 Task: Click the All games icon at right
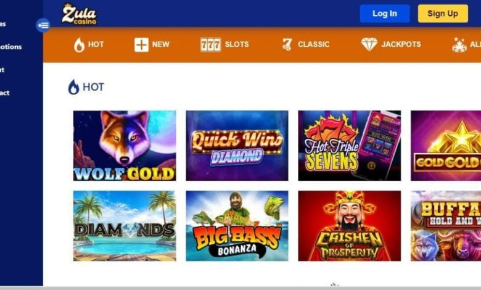click(459, 45)
